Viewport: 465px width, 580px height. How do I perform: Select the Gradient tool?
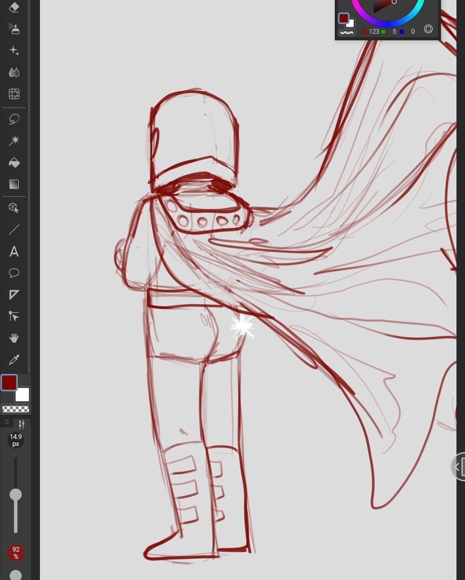point(14,184)
